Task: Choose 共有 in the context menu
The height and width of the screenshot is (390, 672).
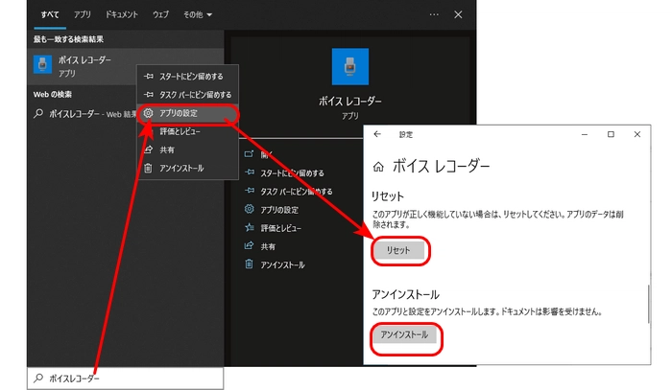Action: [188, 149]
